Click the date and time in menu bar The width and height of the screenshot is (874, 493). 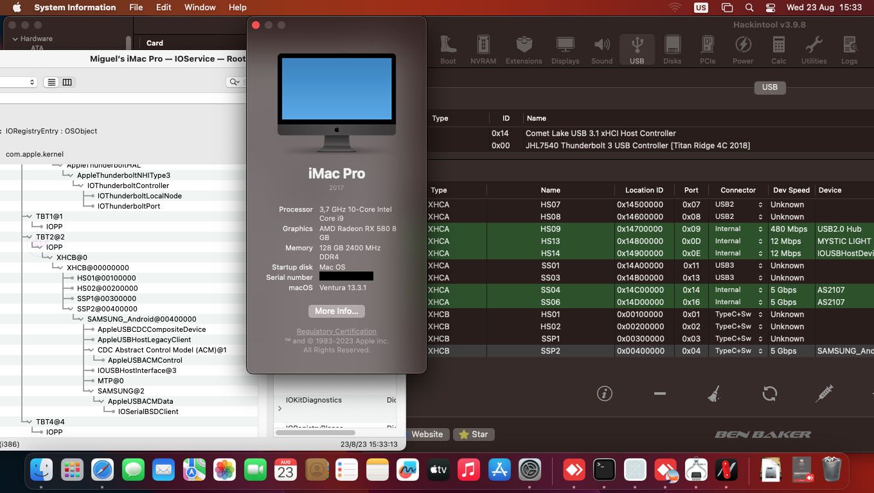(823, 8)
